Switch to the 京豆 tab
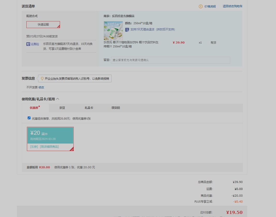Screen dimensions: 276x217 (62, 108)
